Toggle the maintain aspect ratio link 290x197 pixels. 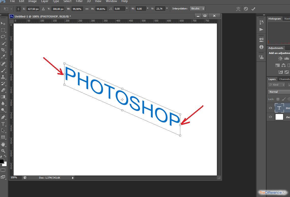[x=87, y=9]
